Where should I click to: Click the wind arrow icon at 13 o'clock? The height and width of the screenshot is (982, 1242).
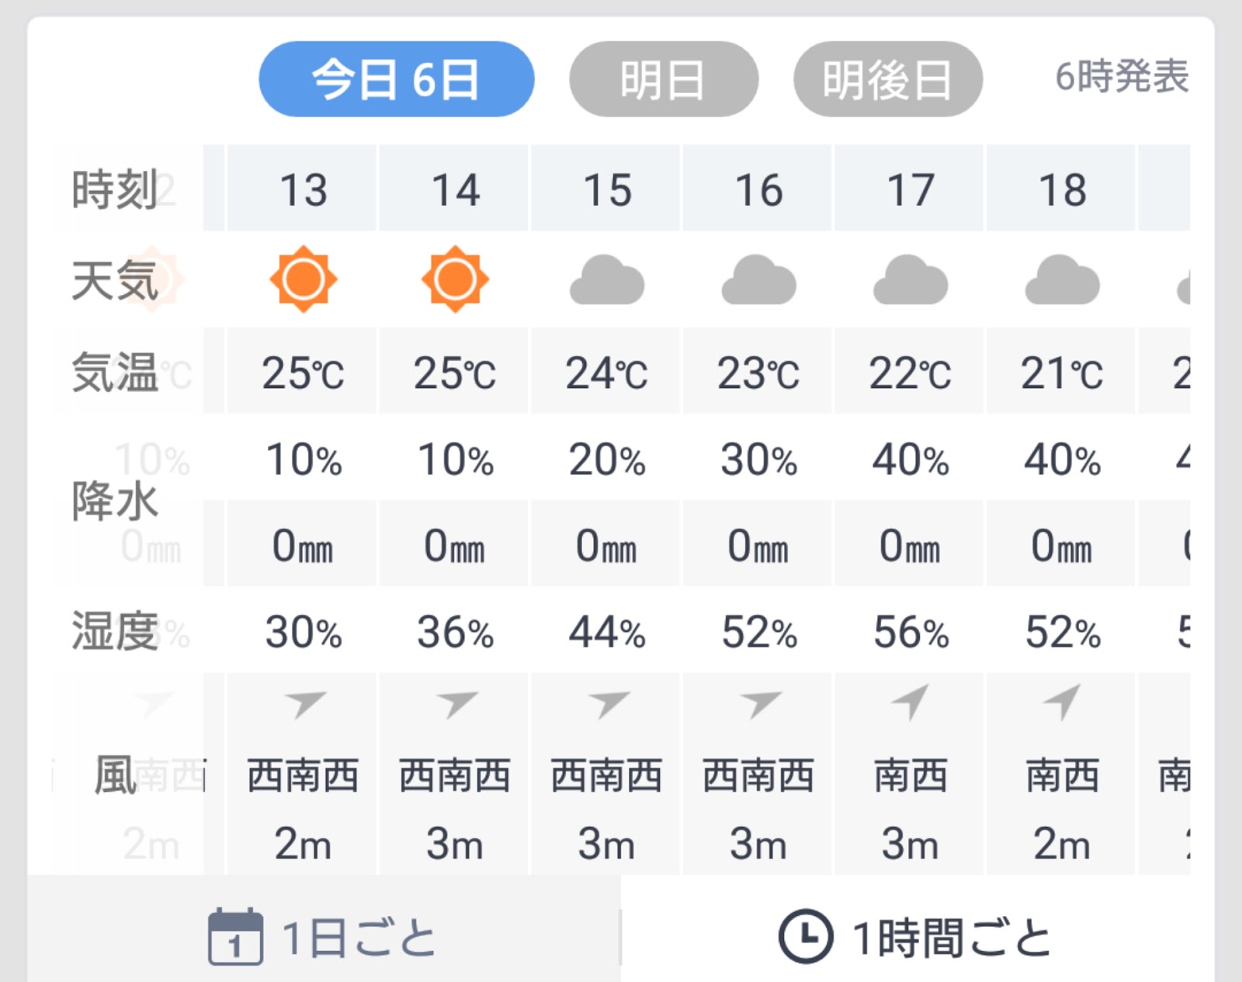coord(304,704)
